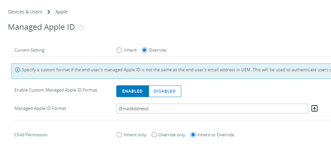
Task: Click Enable Custom Managed Apple ID Format label
Action: point(56,90)
